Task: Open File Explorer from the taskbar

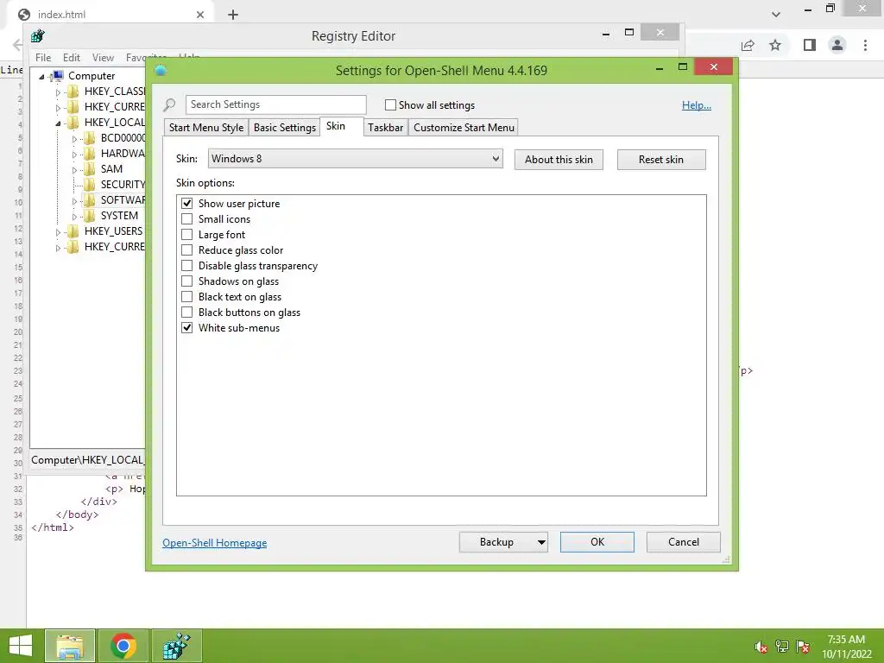Action: [70, 646]
